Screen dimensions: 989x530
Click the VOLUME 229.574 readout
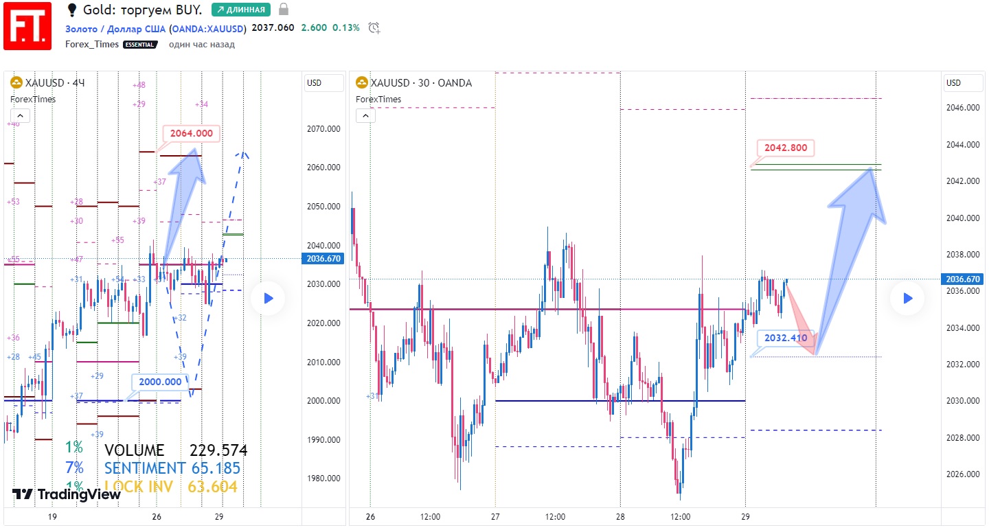coord(176,450)
